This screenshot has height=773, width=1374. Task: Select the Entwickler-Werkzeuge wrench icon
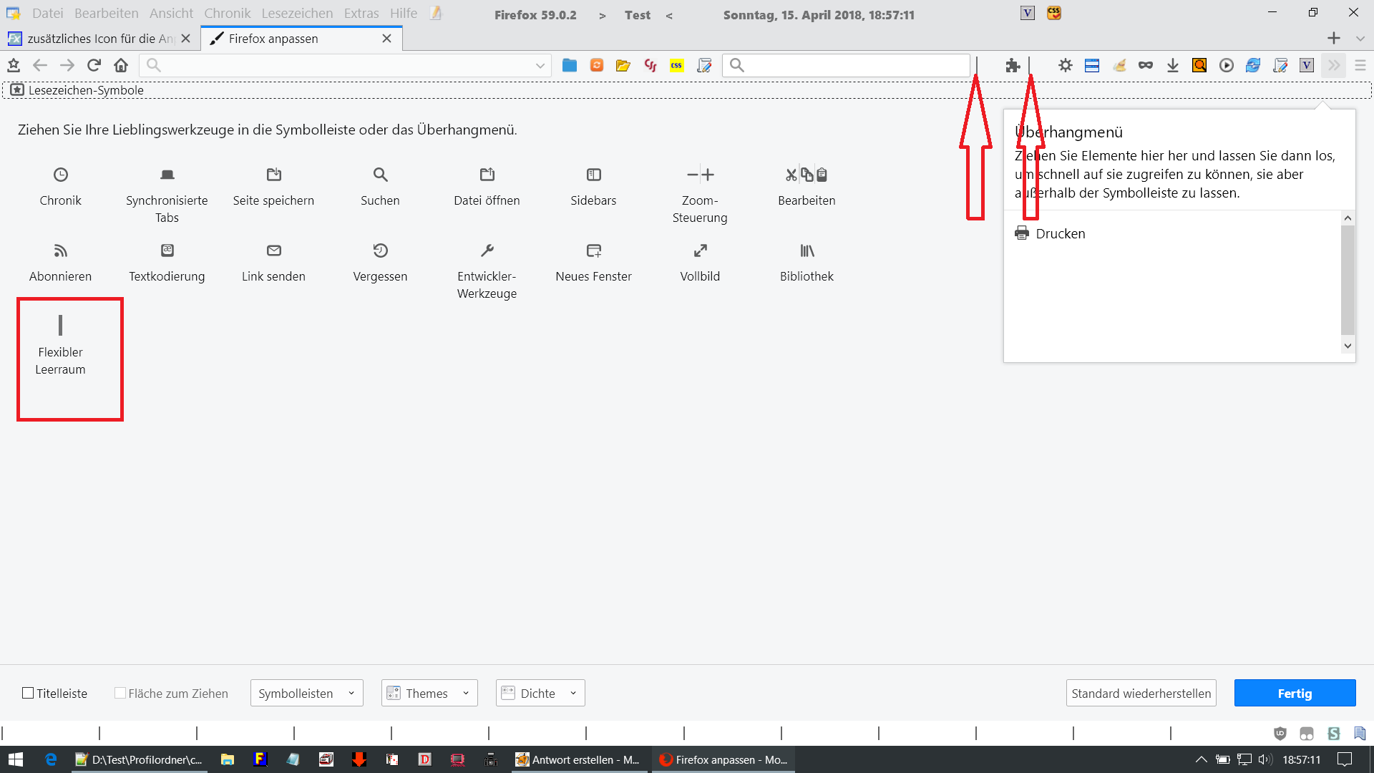point(487,251)
